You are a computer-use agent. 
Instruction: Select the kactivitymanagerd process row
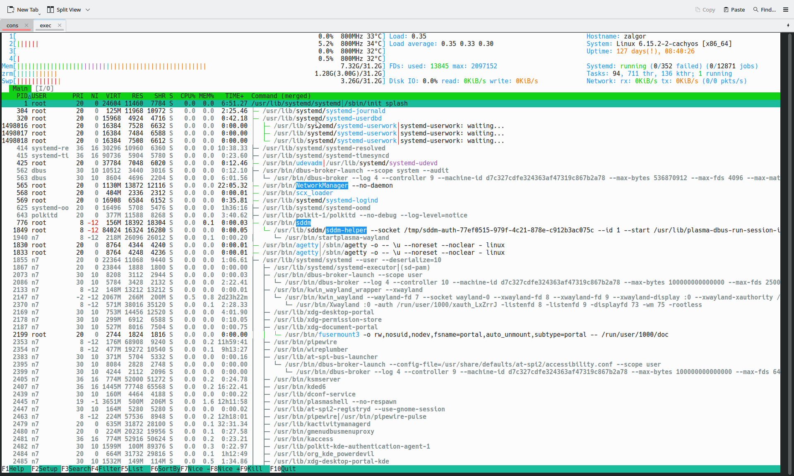coord(391,424)
